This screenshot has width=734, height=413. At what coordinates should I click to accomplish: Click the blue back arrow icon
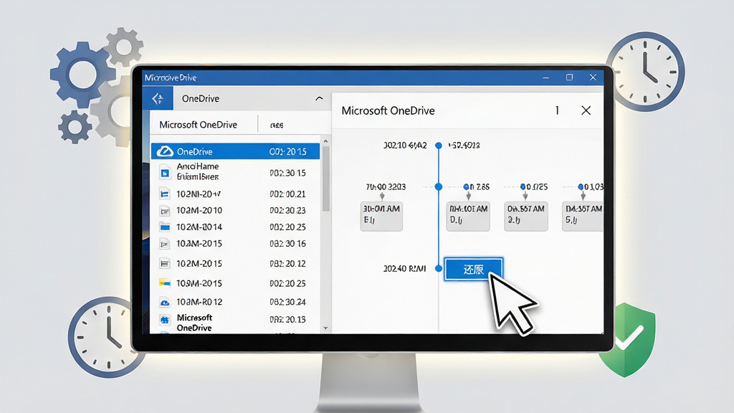coord(158,98)
